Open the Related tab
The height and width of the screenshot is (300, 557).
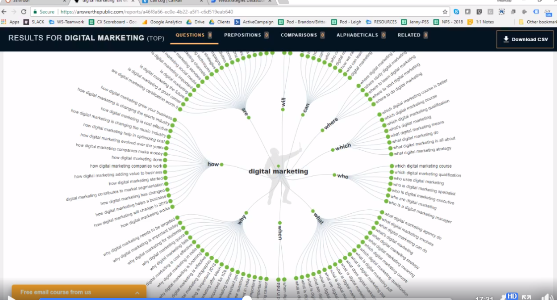413,35
